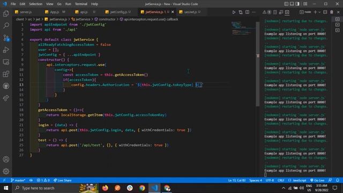Open the Remote Explorer view

pyautogui.click(x=6, y=62)
